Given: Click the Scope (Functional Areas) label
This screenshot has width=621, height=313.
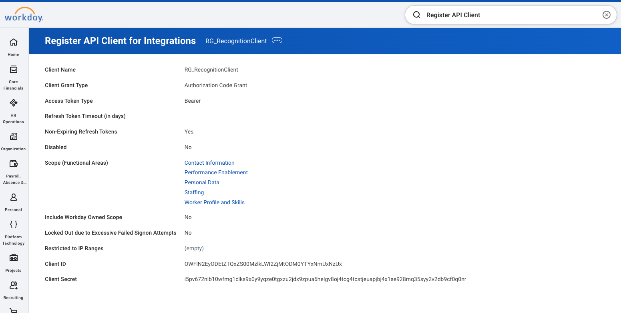Looking at the screenshot, I should tap(76, 163).
